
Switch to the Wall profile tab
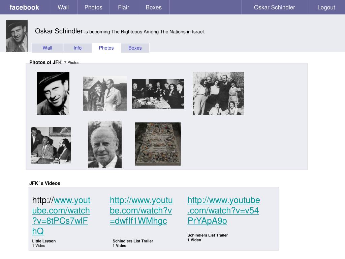coord(48,48)
